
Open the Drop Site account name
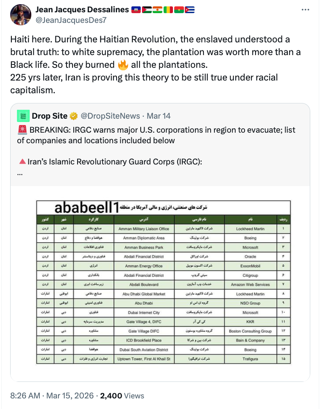click(49, 116)
